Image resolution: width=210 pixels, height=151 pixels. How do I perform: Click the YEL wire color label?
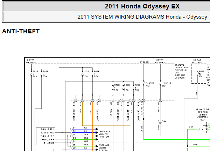tap(121, 111)
